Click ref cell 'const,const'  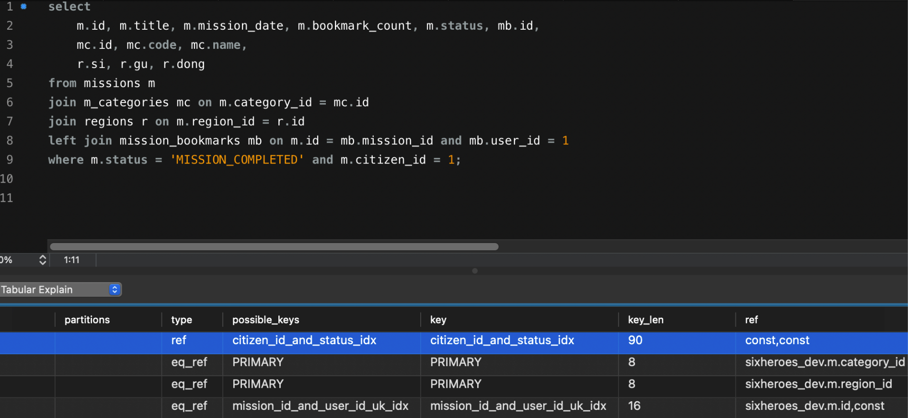[777, 340]
